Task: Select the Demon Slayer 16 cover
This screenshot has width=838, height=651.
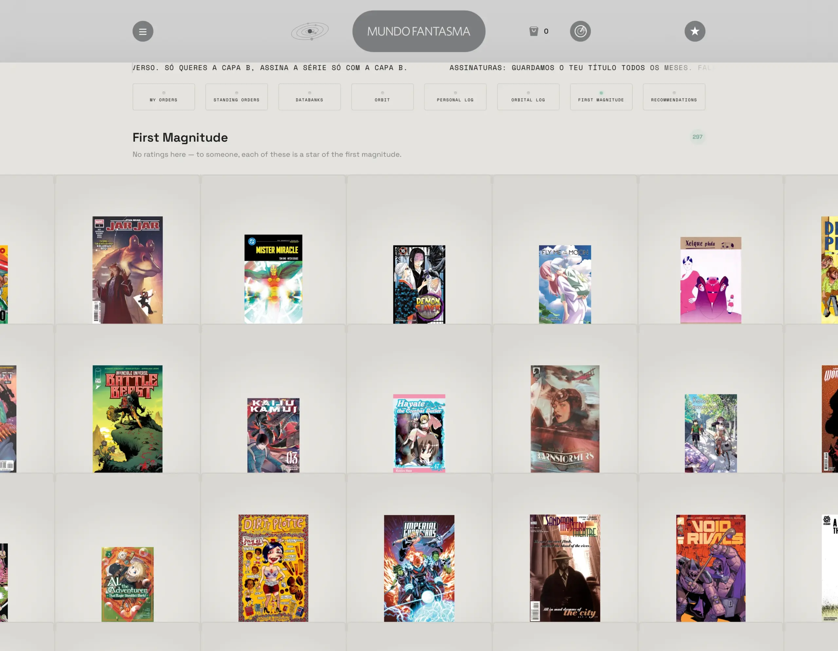Action: pyautogui.click(x=419, y=284)
